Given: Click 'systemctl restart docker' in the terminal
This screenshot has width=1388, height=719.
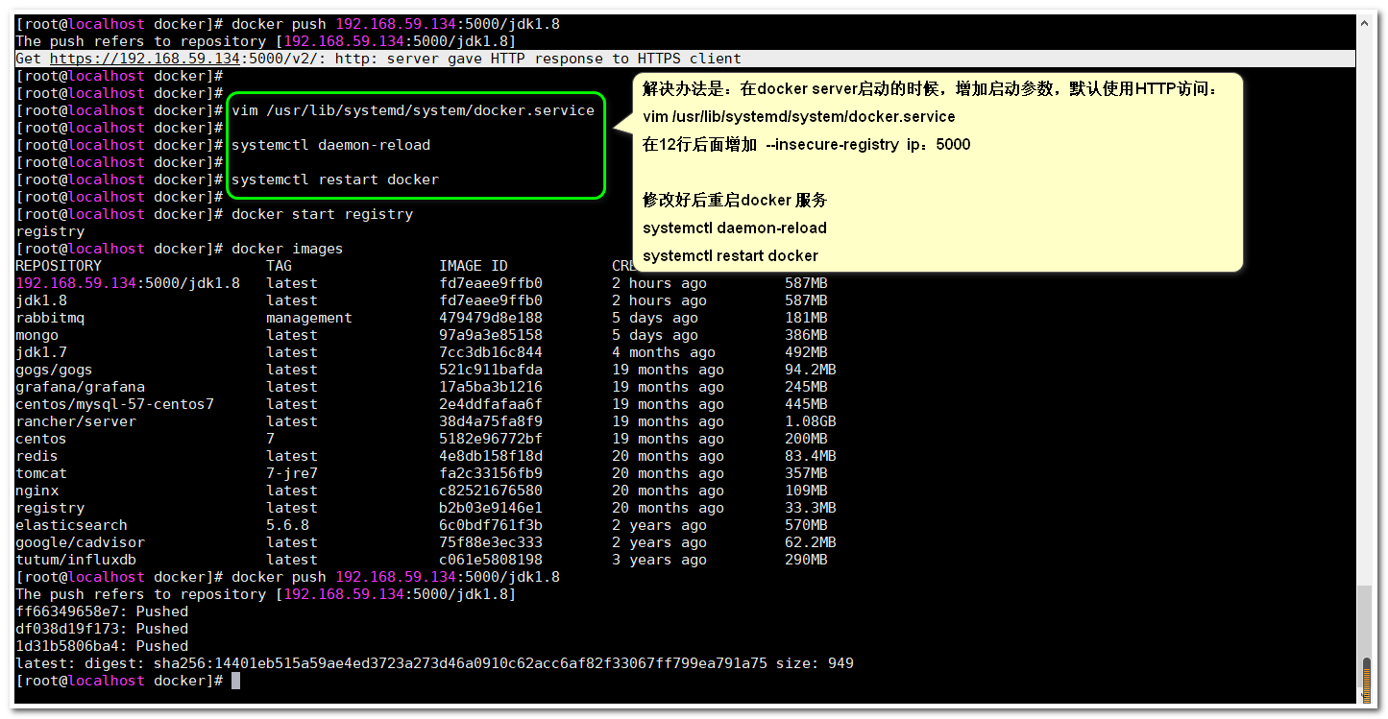Looking at the screenshot, I should pos(335,180).
